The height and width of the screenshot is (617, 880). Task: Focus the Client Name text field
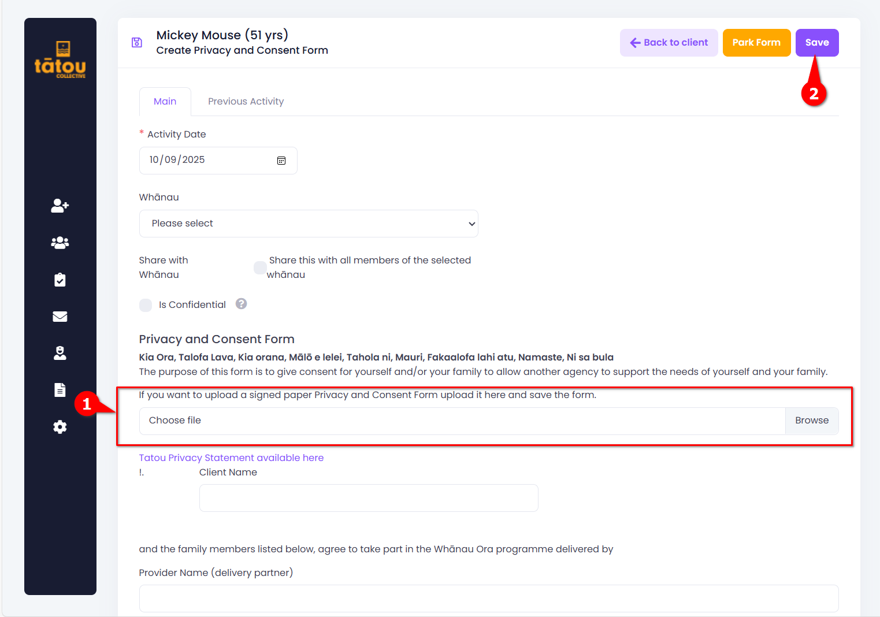[369, 498]
